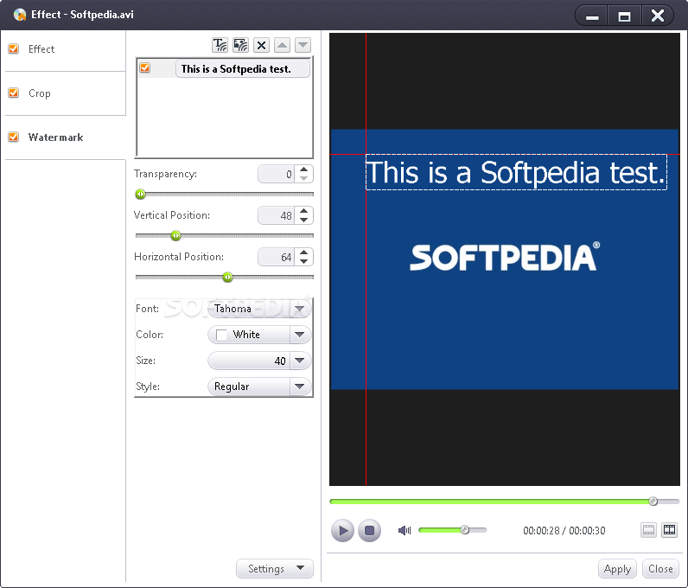Increase Horizontal Position value
This screenshot has width=688, height=588.
click(303, 252)
